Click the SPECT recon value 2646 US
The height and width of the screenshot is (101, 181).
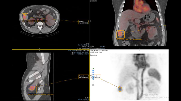(x=103, y=48)
